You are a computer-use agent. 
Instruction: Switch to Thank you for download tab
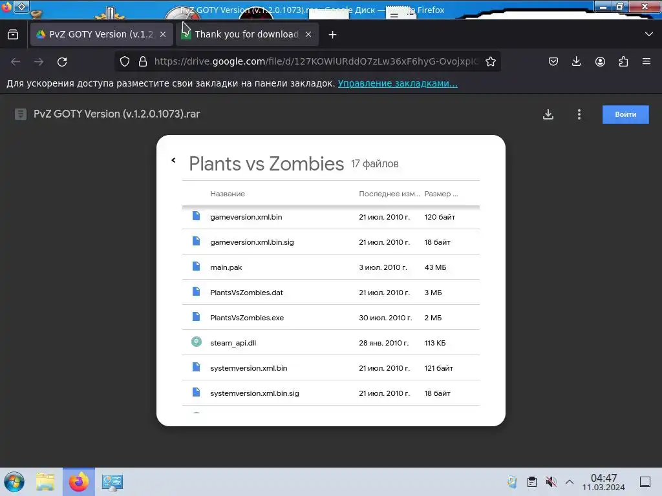click(247, 34)
